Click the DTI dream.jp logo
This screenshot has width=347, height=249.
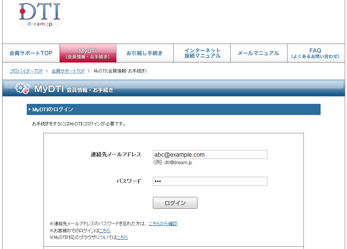click(40, 15)
